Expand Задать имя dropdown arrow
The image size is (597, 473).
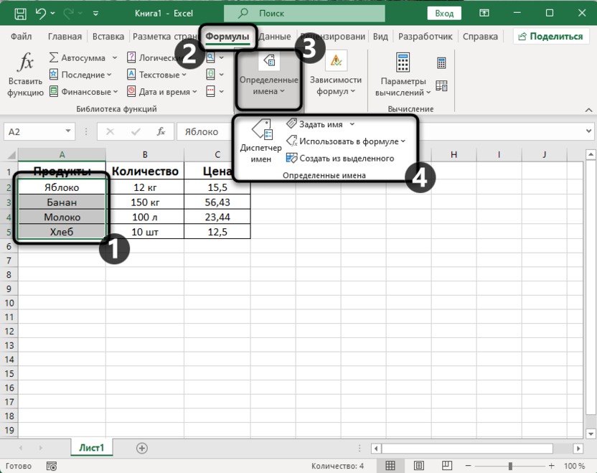[x=352, y=124]
